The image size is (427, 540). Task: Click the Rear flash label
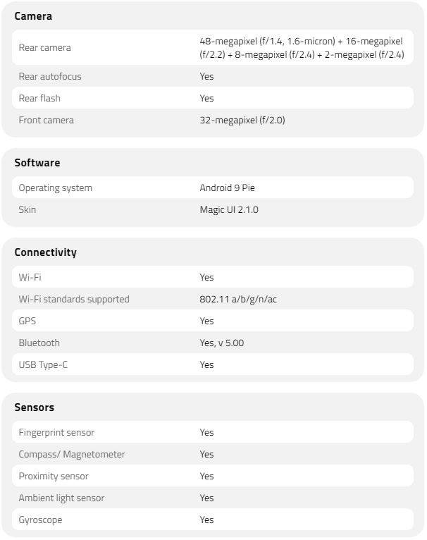(x=39, y=98)
